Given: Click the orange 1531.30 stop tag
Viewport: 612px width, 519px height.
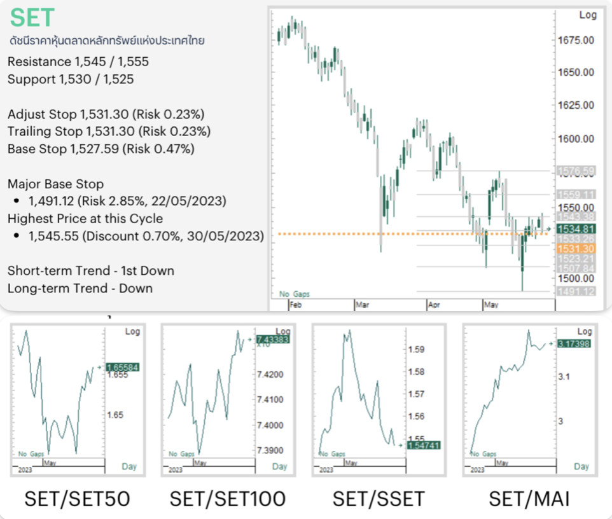Looking at the screenshot, I should 576,249.
